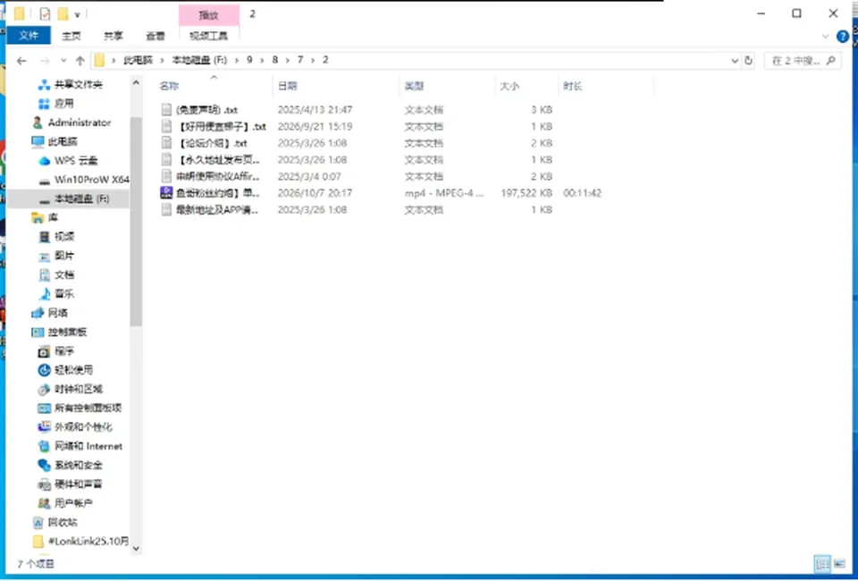The width and height of the screenshot is (858, 581).
Task: Refresh the current folder view
Action: [749, 61]
